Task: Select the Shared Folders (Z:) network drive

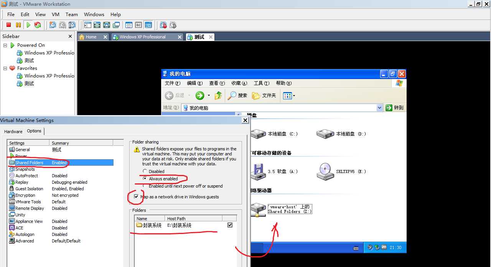Action: pyautogui.click(x=281, y=209)
